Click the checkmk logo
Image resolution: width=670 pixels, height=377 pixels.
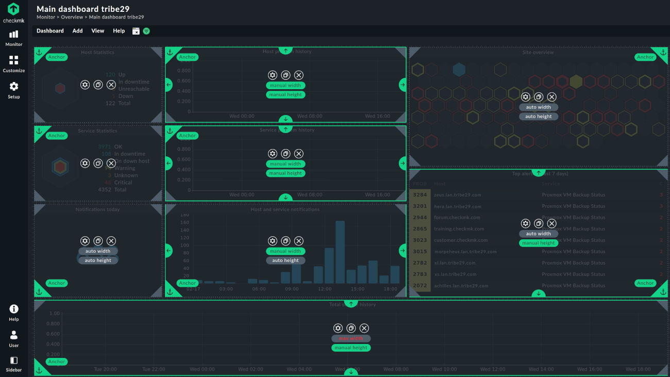tap(14, 13)
